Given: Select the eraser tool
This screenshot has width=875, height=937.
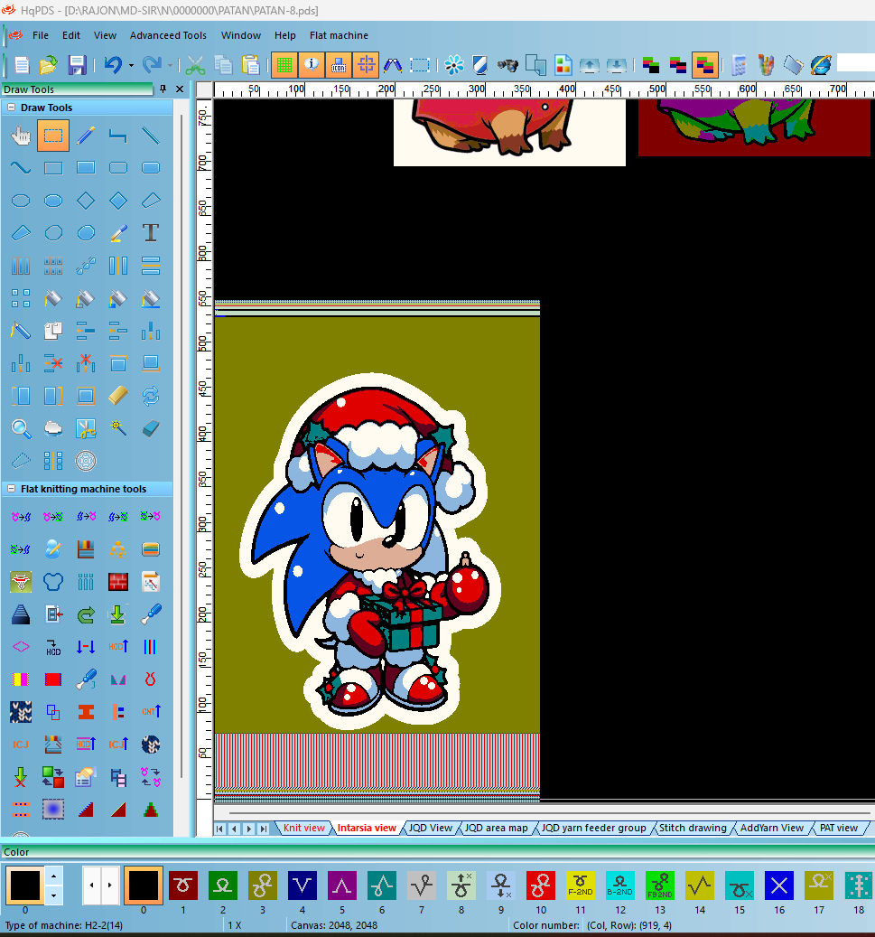Looking at the screenshot, I should pos(151,428).
